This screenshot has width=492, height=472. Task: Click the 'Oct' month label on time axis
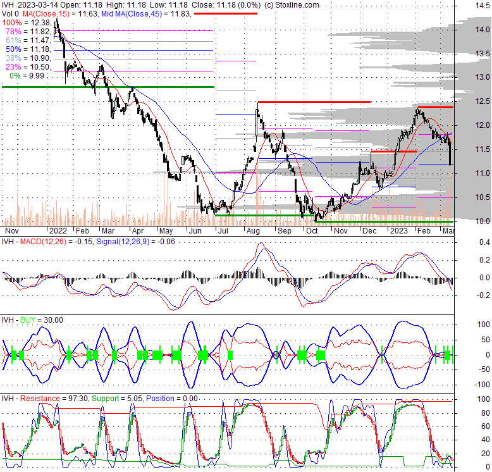click(312, 231)
